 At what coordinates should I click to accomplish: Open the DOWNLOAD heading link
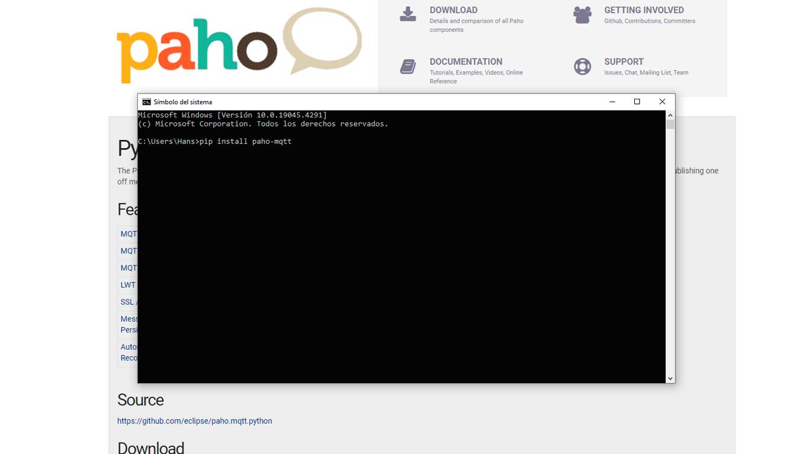coord(454,10)
